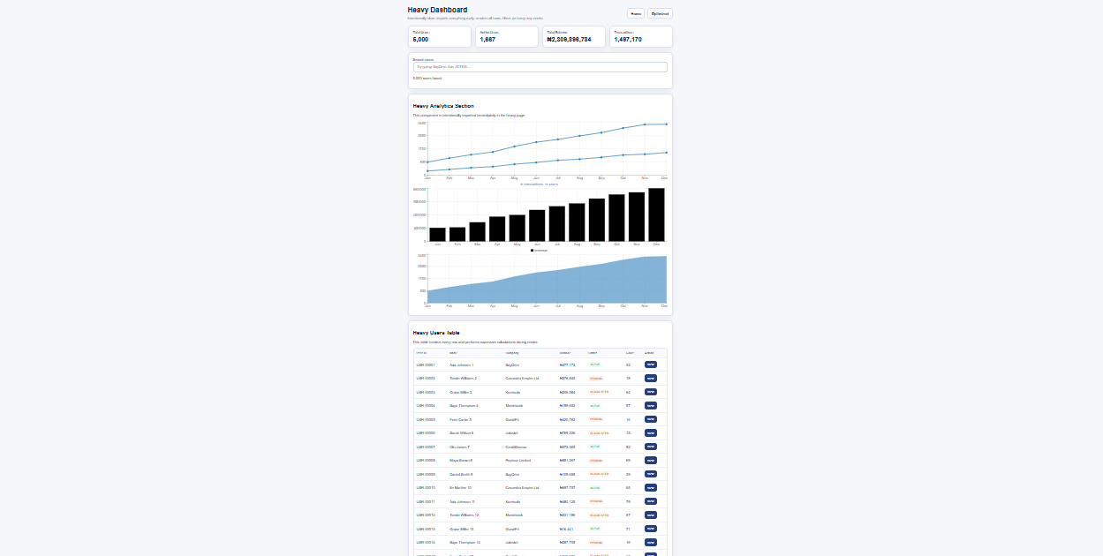Click the Total Users stat card
Image resolution: width=1103 pixels, height=556 pixels.
point(440,36)
